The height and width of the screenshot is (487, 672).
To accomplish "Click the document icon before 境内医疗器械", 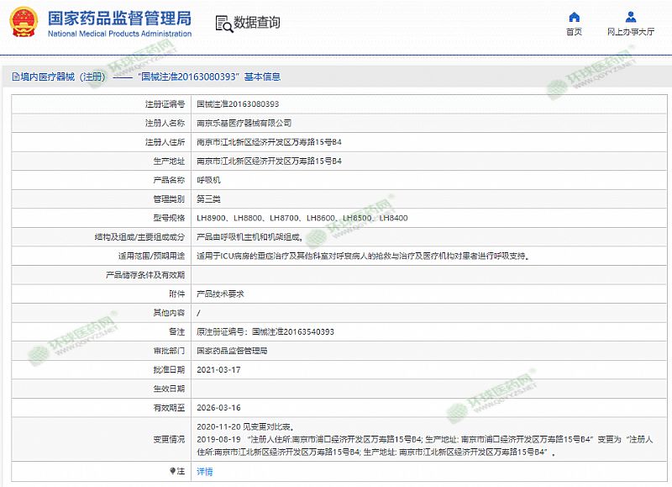I will click(x=14, y=77).
